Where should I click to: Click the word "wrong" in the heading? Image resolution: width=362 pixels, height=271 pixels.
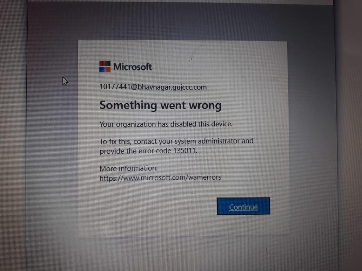[x=205, y=106]
